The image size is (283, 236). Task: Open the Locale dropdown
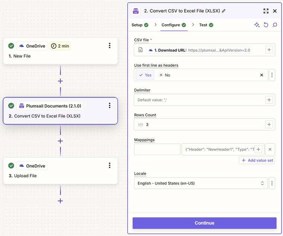point(201,183)
